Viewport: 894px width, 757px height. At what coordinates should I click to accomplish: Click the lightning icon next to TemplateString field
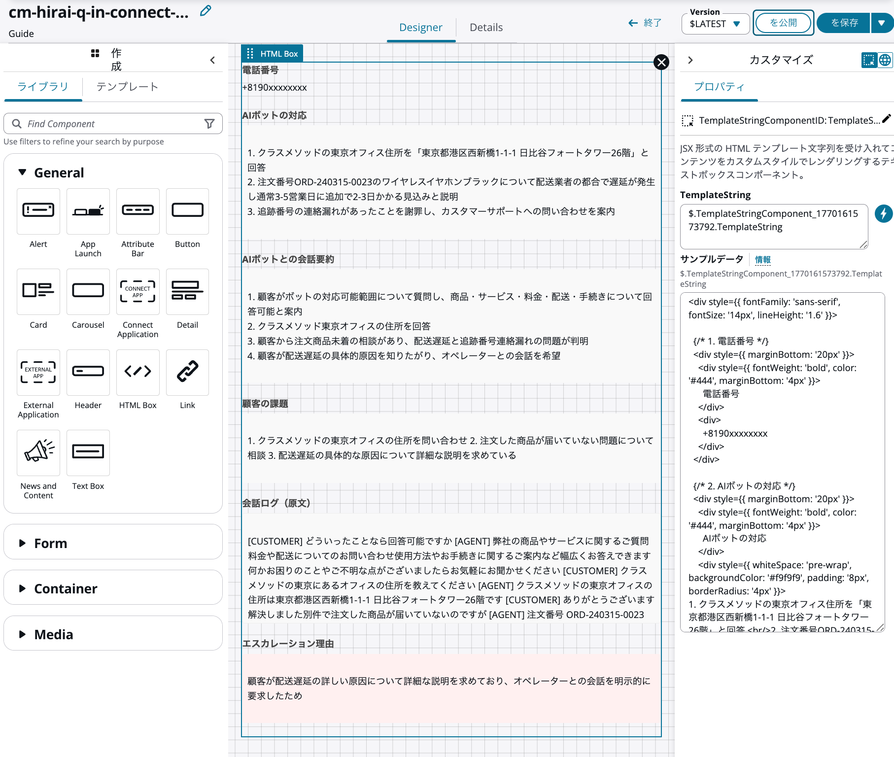(884, 213)
